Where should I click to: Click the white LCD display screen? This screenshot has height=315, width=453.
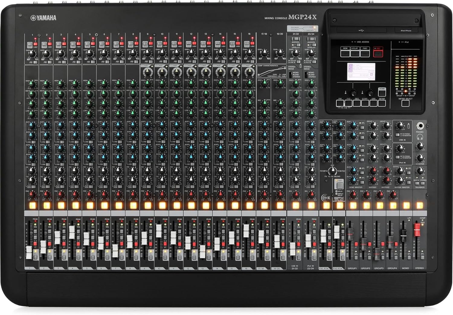point(361,72)
